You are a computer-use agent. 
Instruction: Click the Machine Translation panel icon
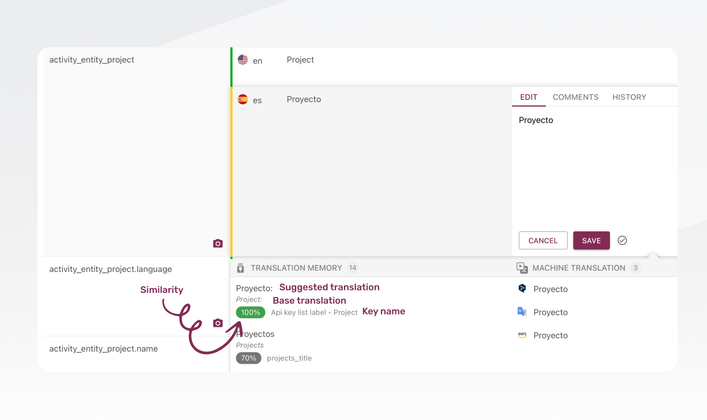click(x=522, y=268)
